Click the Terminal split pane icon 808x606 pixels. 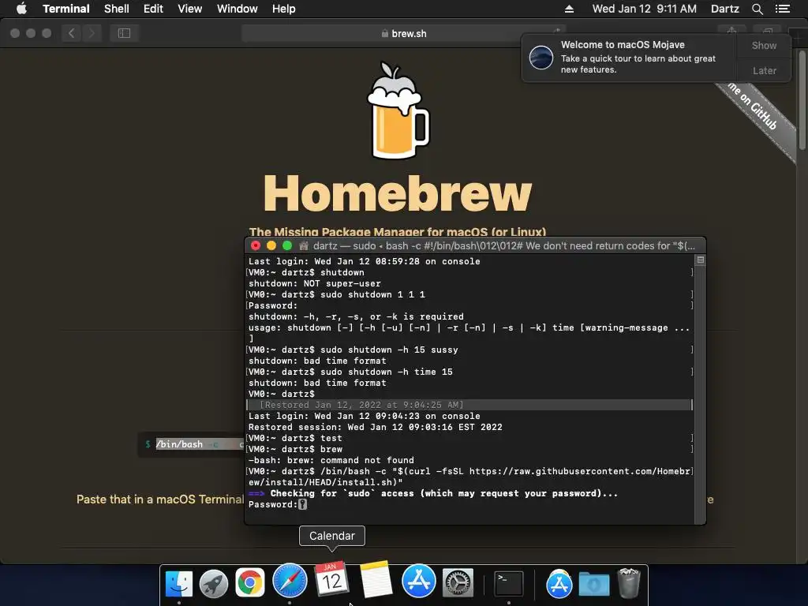coord(701,260)
